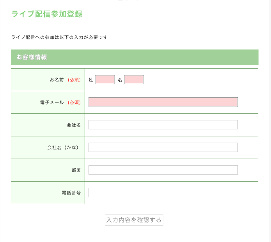Click the 会社名 row label
This screenshot has height=242, width=271.
pyautogui.click(x=74, y=125)
